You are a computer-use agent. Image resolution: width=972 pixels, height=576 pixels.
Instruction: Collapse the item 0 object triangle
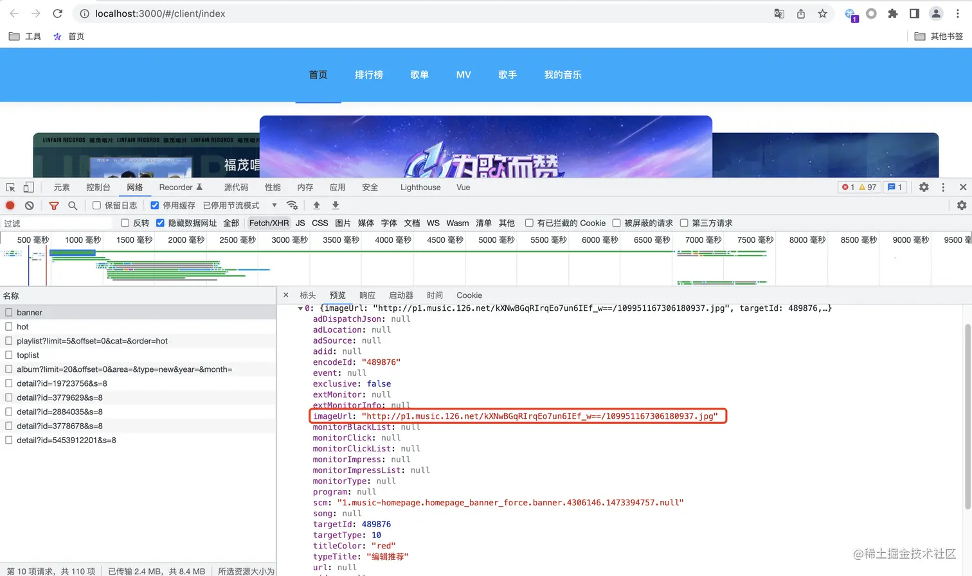click(x=300, y=309)
